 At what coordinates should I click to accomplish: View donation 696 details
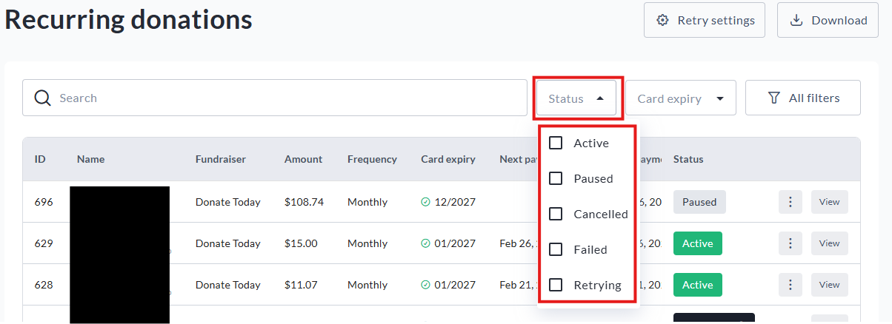click(829, 202)
